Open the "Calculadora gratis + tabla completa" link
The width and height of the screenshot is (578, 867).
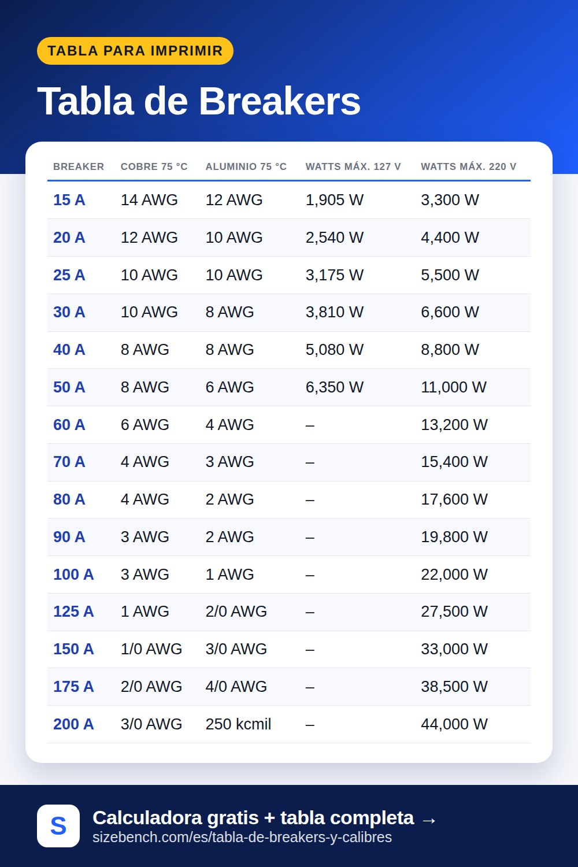[265, 818]
